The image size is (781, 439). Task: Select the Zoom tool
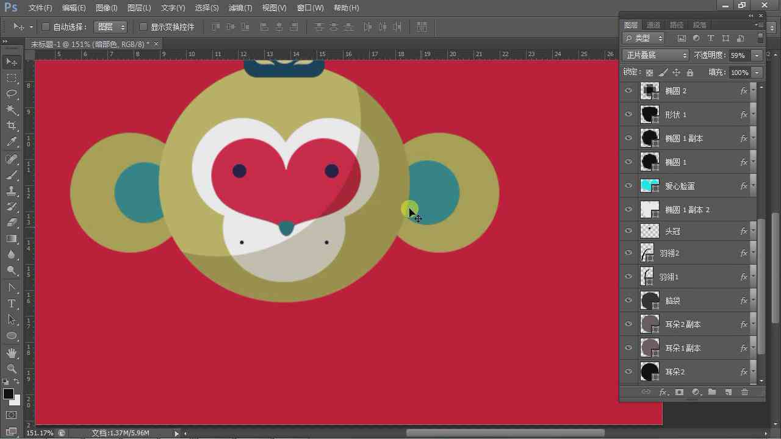[x=12, y=369]
